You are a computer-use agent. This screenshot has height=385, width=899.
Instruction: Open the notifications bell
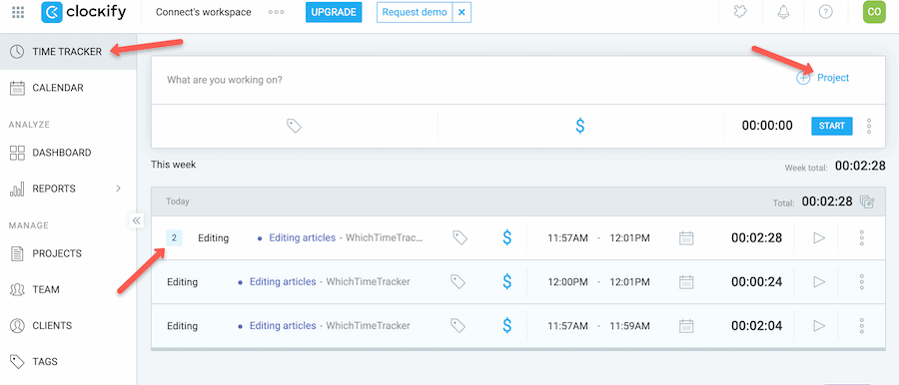click(782, 12)
